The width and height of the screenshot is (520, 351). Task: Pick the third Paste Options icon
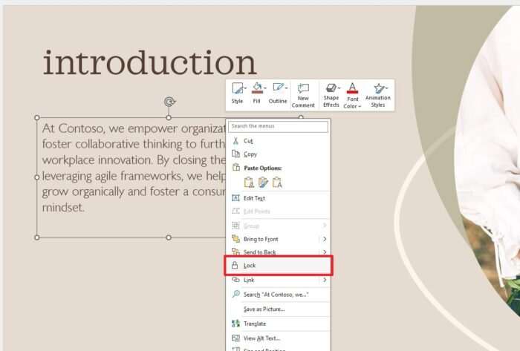point(277,183)
